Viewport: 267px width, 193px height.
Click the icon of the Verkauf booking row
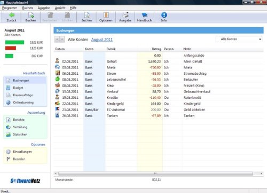pos(57,91)
